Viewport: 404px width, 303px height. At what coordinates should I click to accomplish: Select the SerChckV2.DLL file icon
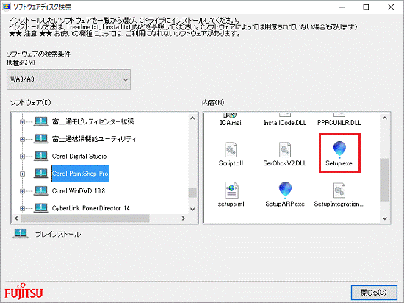285,149
